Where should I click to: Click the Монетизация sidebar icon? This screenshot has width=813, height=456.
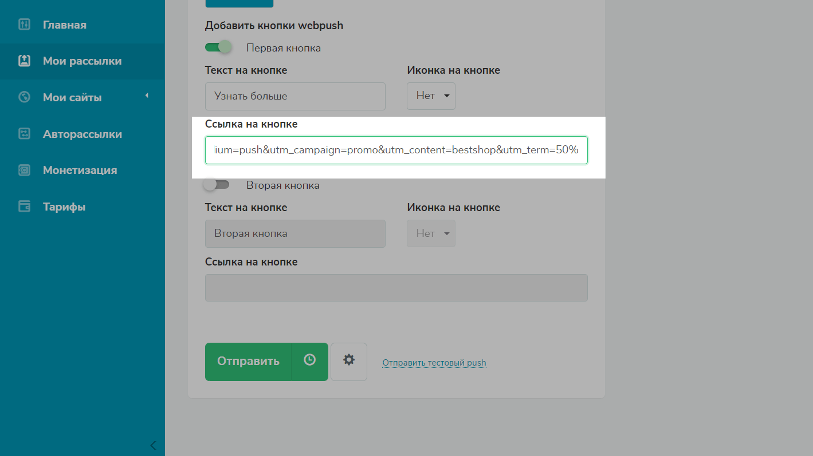point(24,170)
